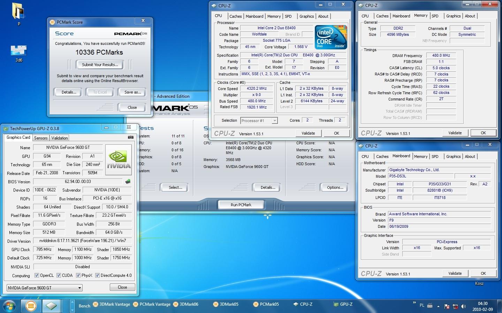
Task: Click the GPU-Z title bar icon
Action: pos(6,129)
